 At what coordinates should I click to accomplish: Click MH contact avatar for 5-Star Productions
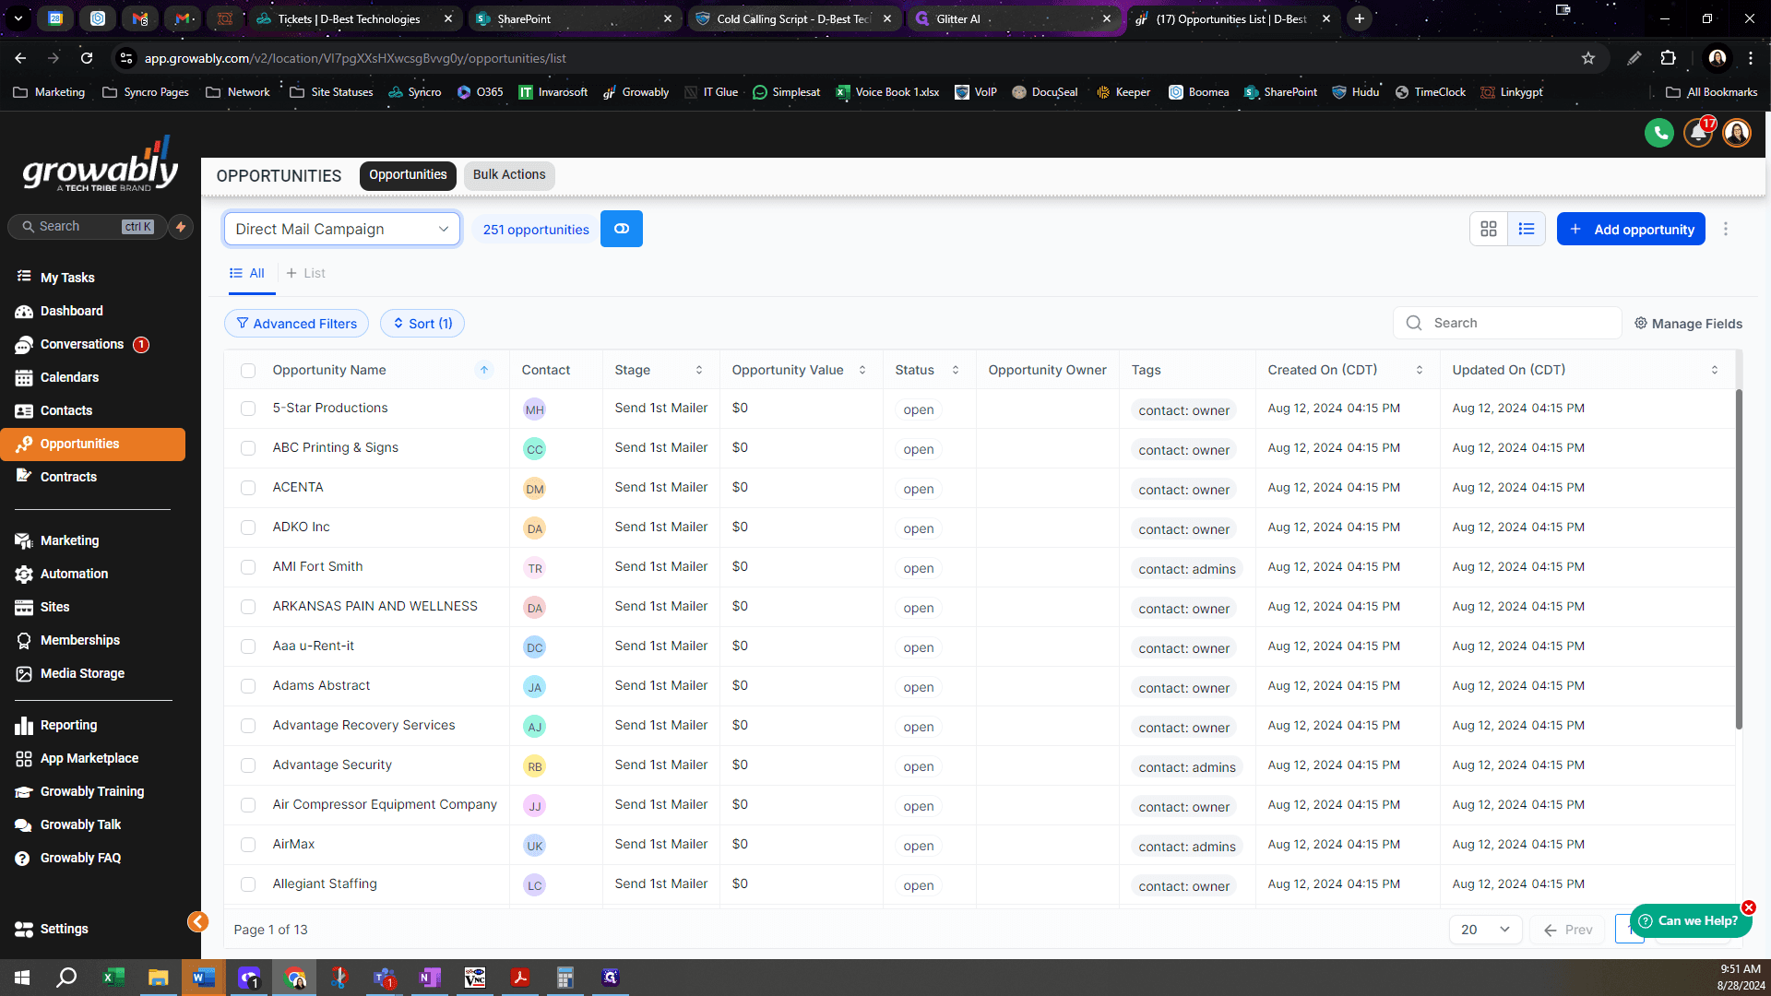tap(534, 409)
